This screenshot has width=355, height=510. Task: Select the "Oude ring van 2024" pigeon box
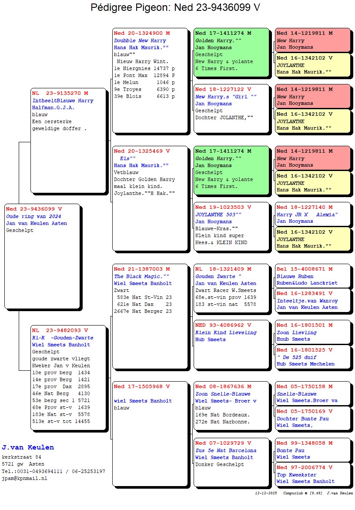pyautogui.click(x=42, y=255)
